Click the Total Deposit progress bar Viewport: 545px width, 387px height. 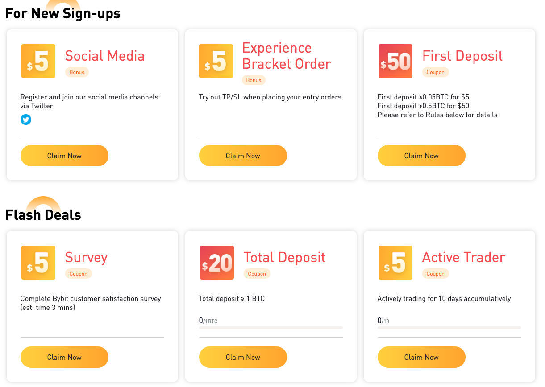click(x=271, y=328)
